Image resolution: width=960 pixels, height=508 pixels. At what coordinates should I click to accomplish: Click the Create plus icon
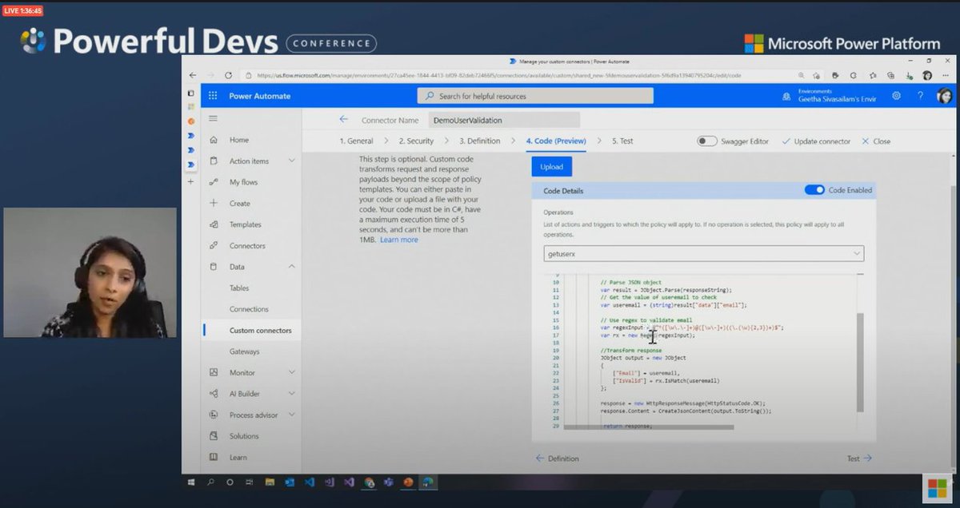tap(214, 203)
